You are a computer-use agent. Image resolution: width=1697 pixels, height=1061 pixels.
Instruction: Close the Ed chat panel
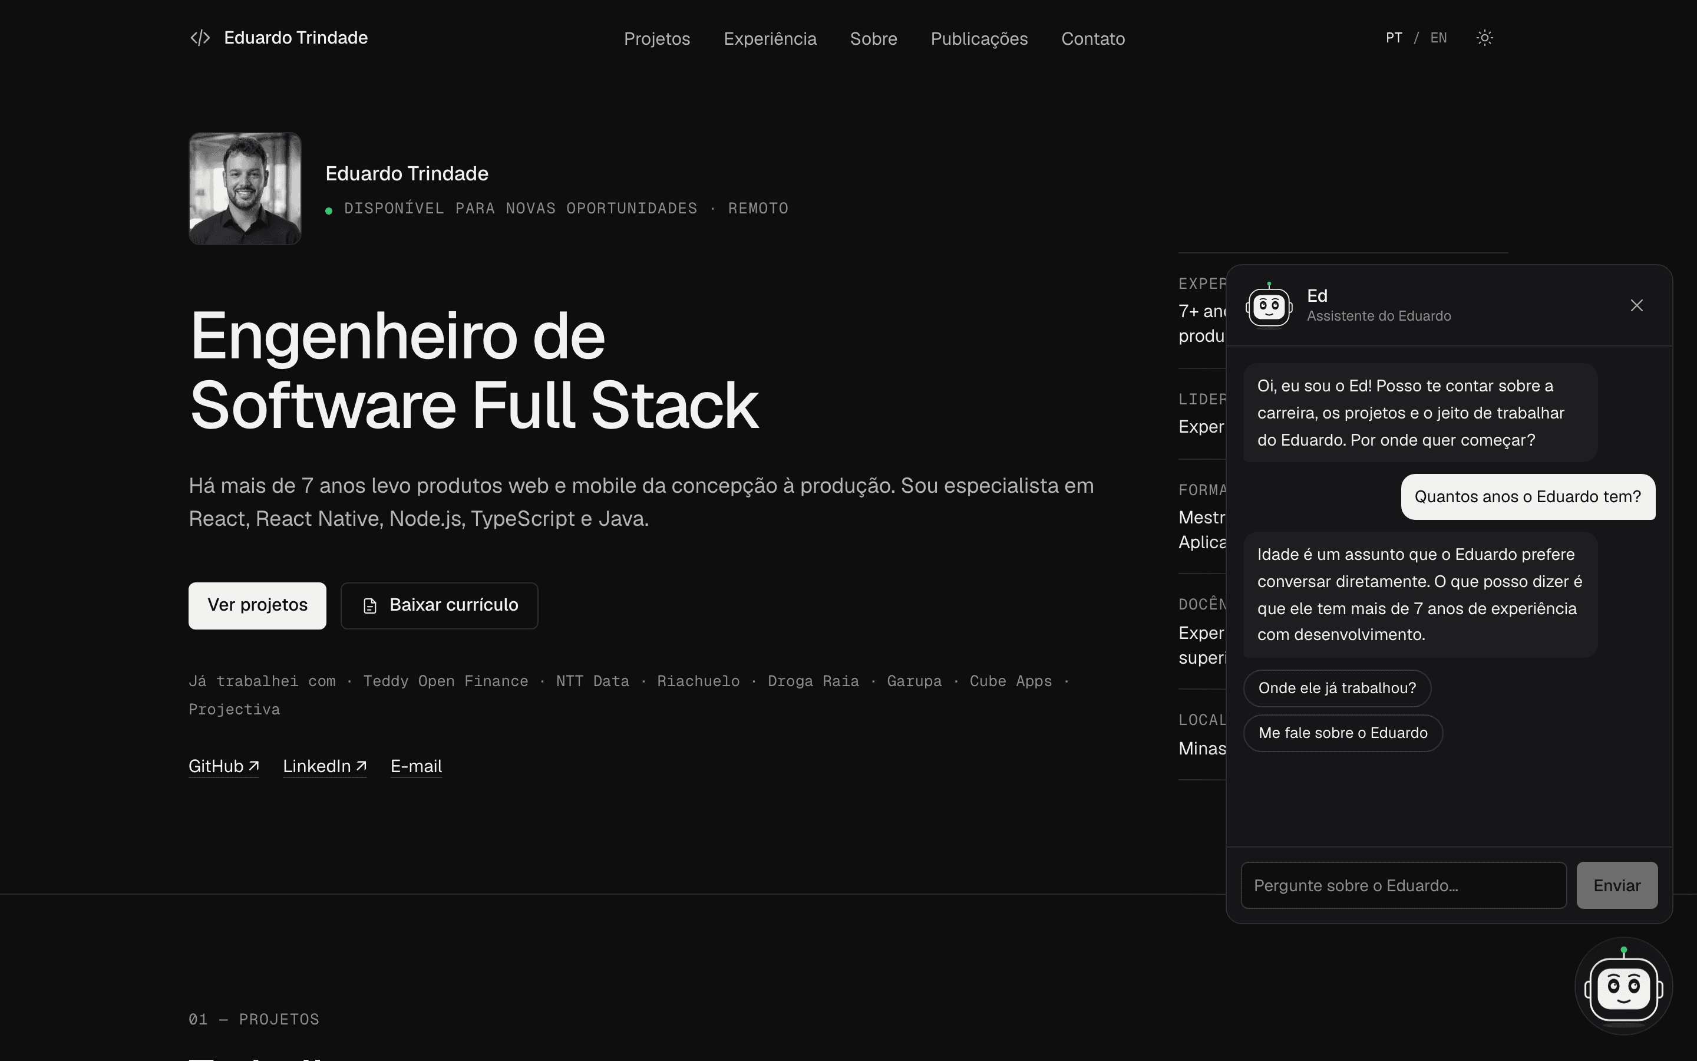coord(1637,305)
